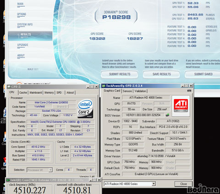Click the Shaders field 800 Unified
The image size is (220, 194).
(135, 133)
